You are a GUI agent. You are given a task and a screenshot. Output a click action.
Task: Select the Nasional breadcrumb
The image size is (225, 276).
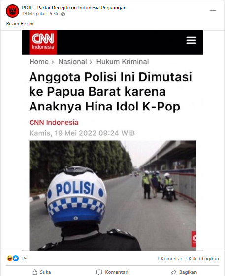coord(72,62)
